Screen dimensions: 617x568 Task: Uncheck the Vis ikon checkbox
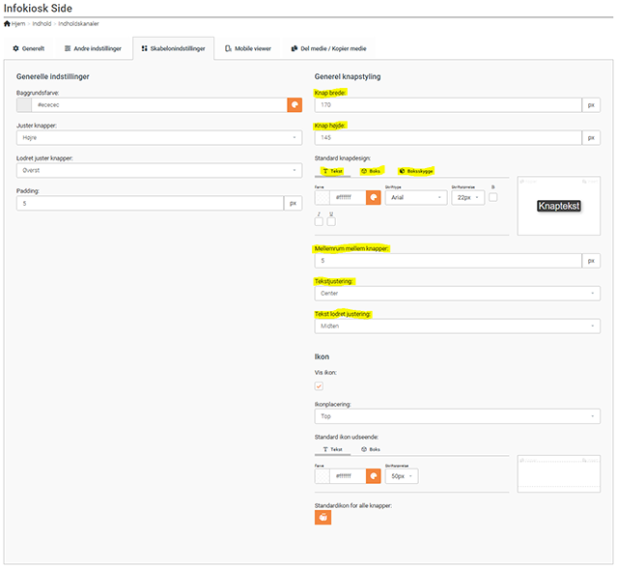pos(320,386)
